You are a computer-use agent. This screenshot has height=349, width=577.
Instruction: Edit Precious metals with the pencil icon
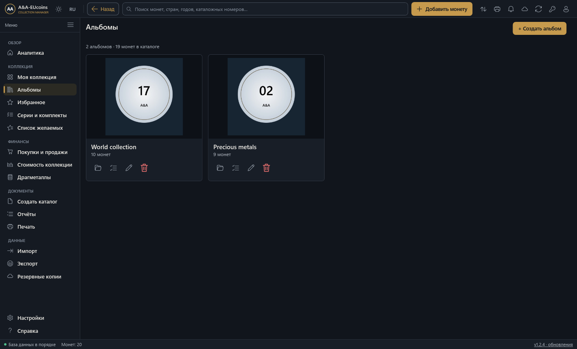(251, 168)
